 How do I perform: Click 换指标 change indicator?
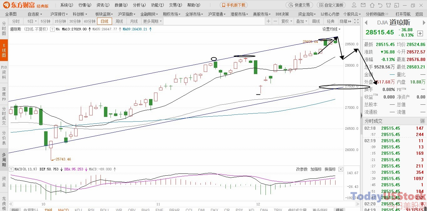[330, 169]
